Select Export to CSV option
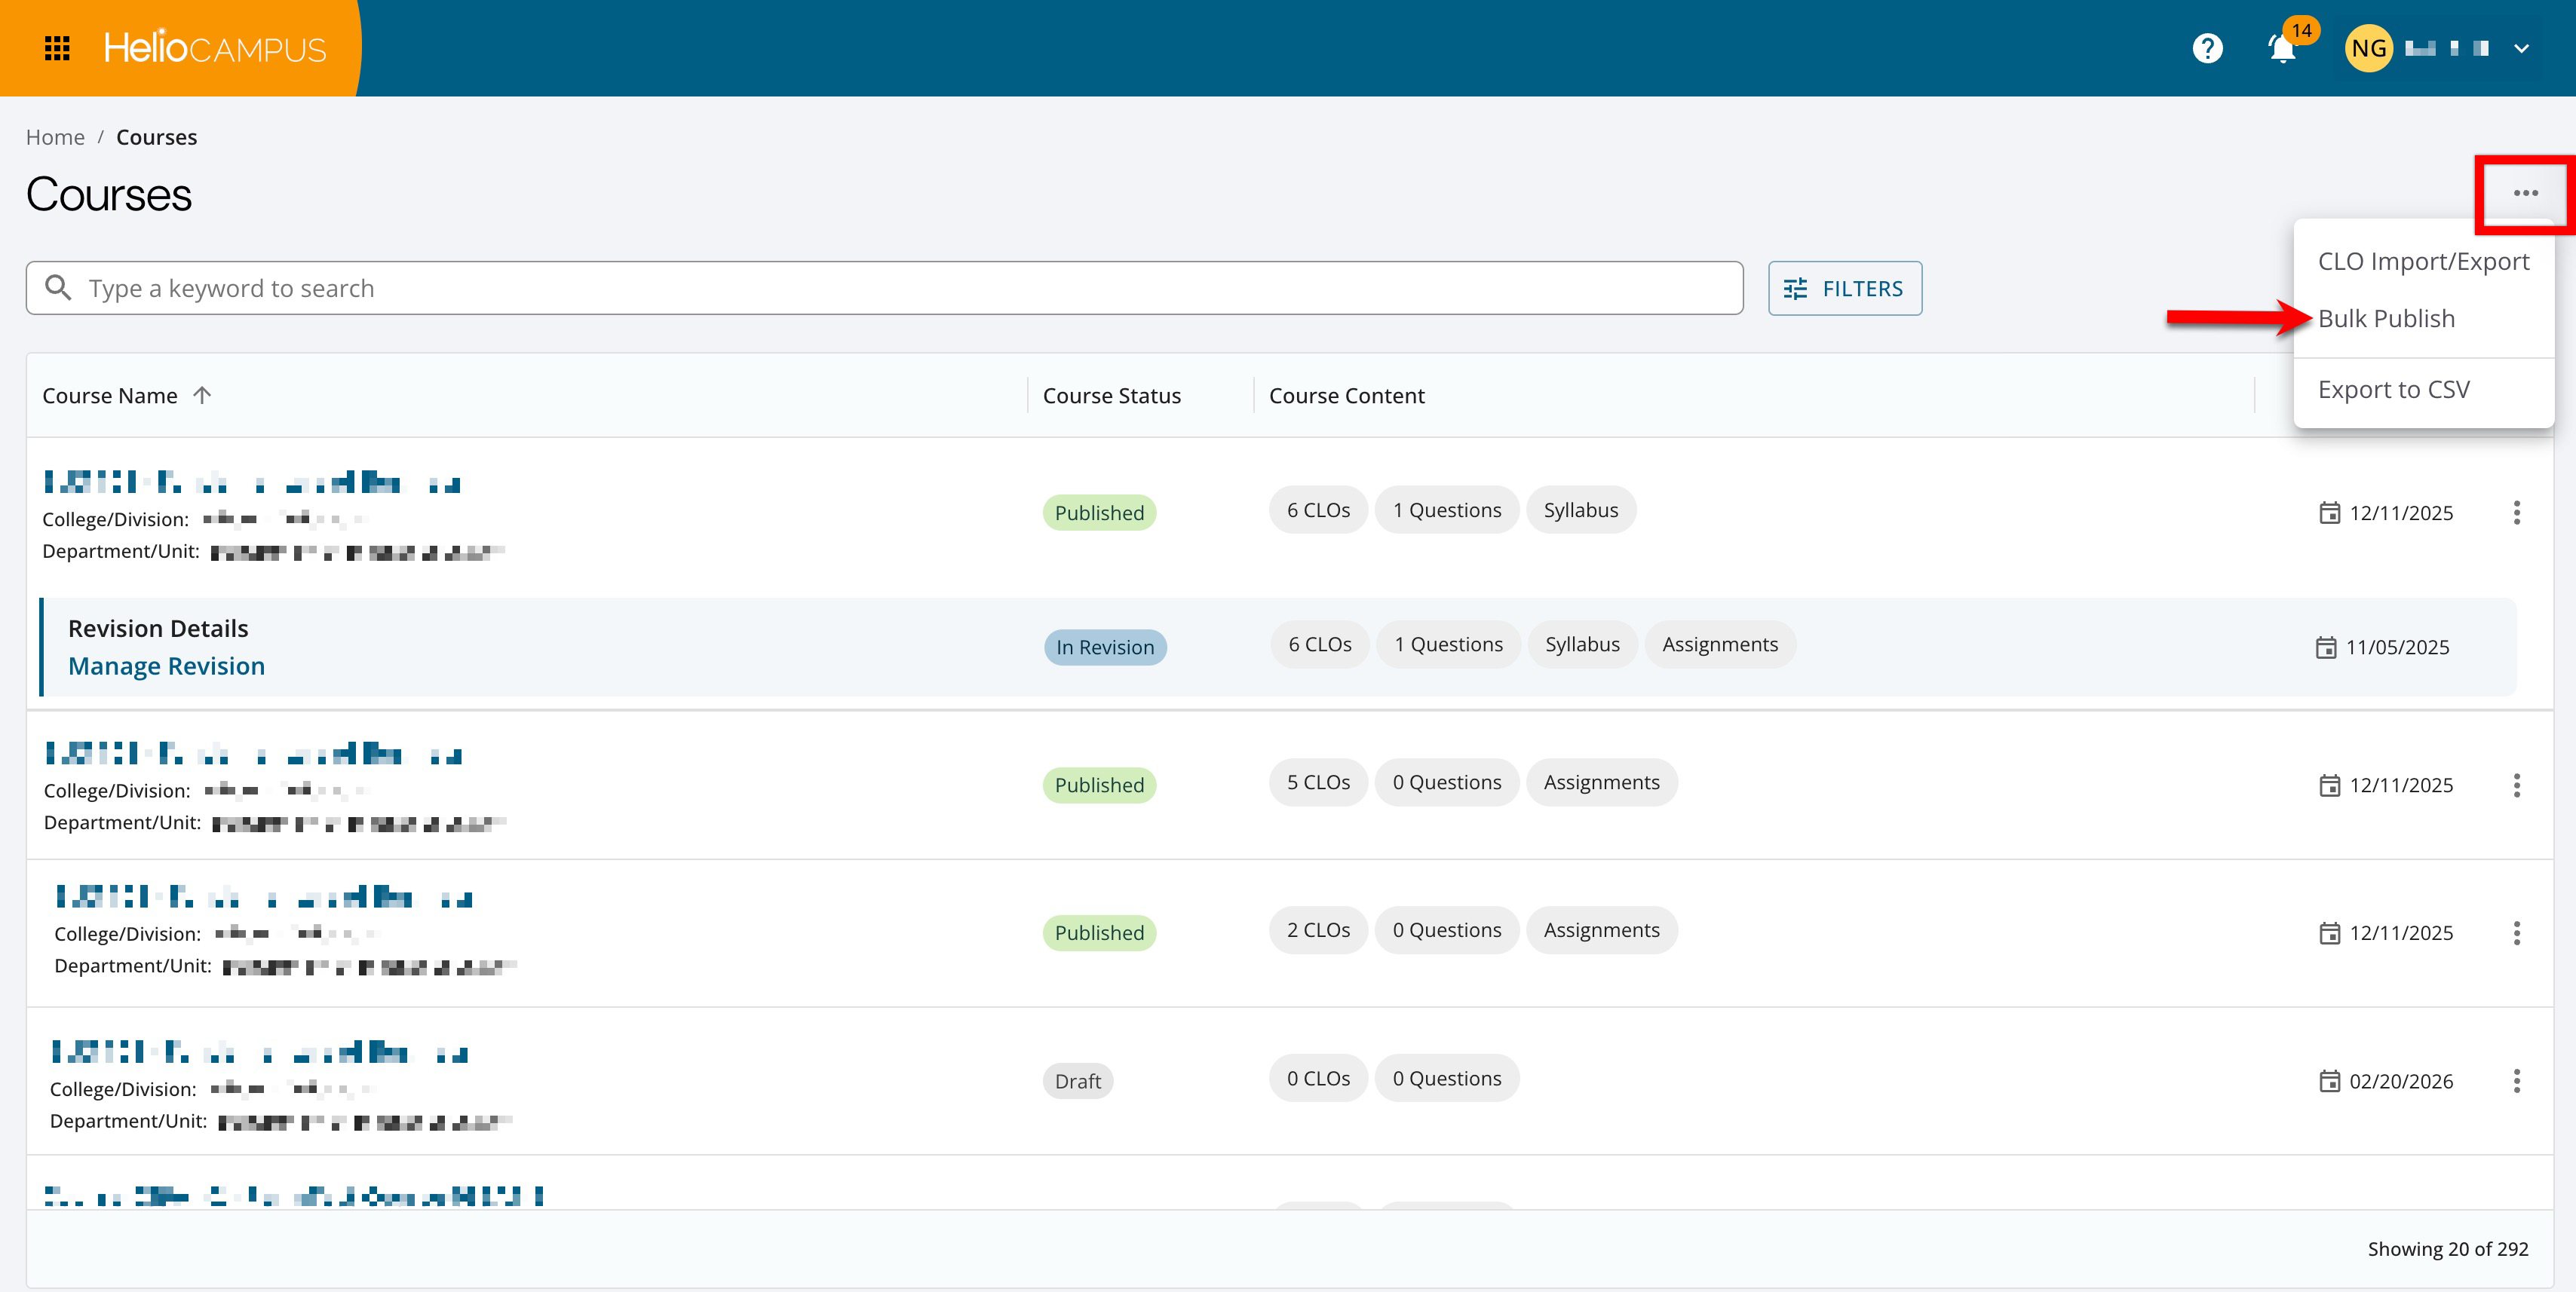 [2393, 389]
